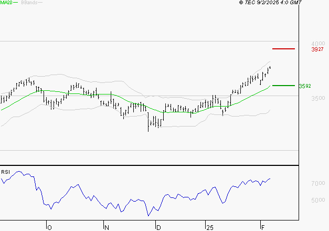This screenshot has width=329, height=231.
Task: Select the N month marker on time axis
Action: [107, 227]
